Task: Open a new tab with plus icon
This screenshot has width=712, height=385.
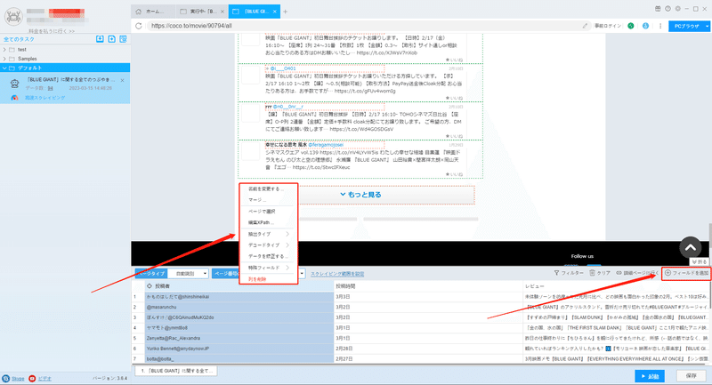Action: pyautogui.click(x=286, y=12)
